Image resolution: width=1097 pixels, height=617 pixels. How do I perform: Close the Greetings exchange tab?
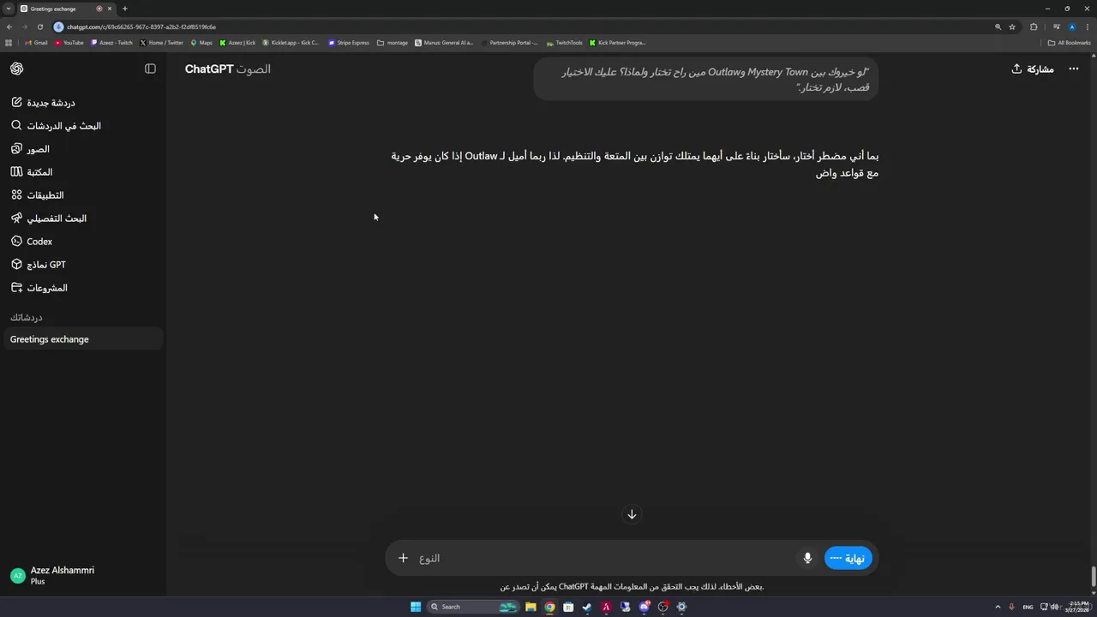click(110, 9)
